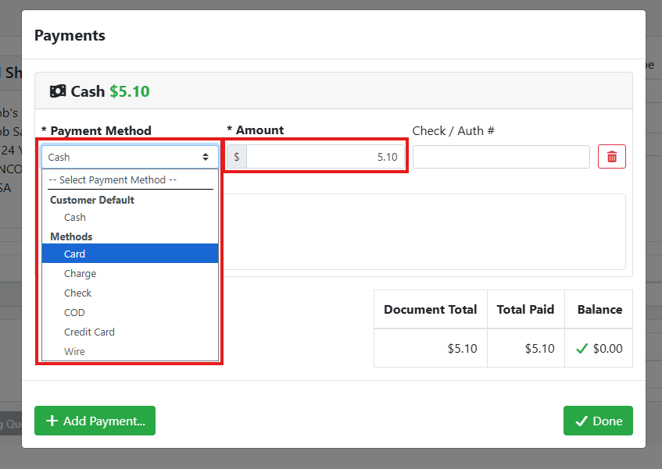Open the Payment Method dropdown showing Cash
The width and height of the screenshot is (662, 469).
click(x=130, y=157)
